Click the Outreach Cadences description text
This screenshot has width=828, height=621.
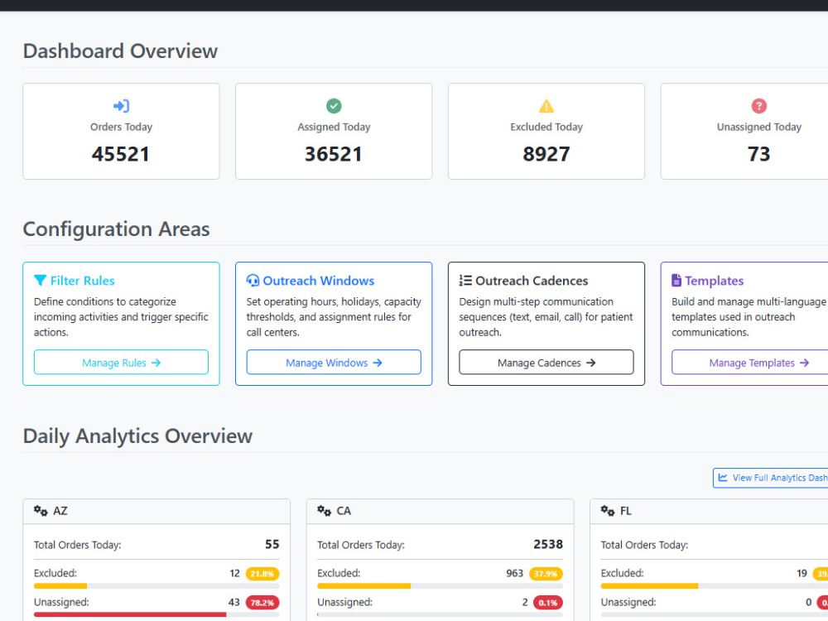(x=546, y=317)
